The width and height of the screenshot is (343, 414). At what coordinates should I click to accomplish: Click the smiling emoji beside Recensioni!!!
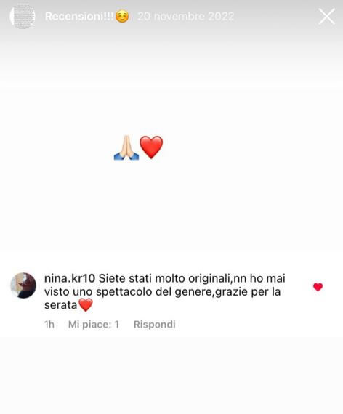[122, 16]
